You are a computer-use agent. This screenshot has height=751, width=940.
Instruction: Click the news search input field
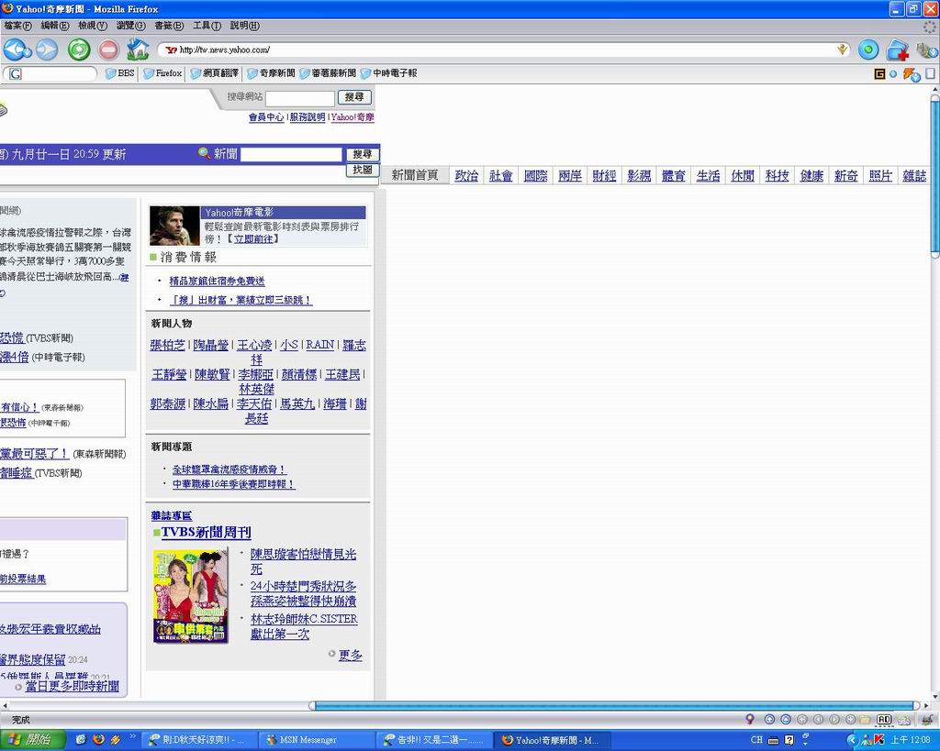[291, 155]
